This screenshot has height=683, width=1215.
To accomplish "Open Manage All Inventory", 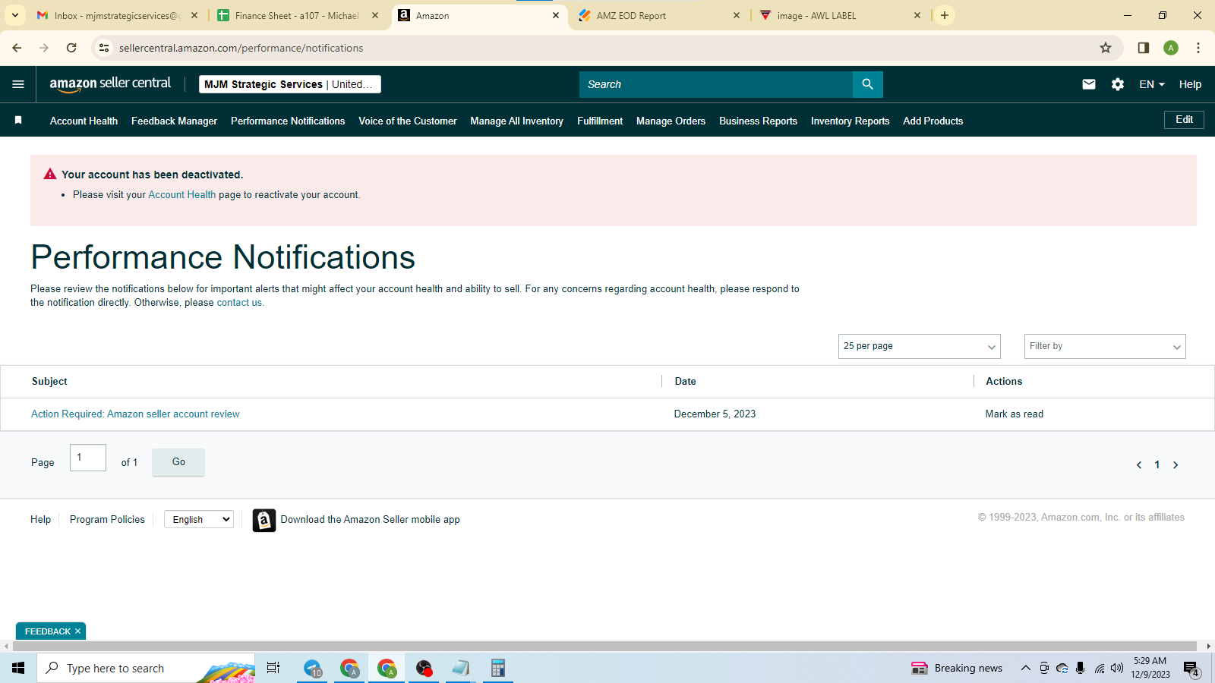I will coord(516,121).
